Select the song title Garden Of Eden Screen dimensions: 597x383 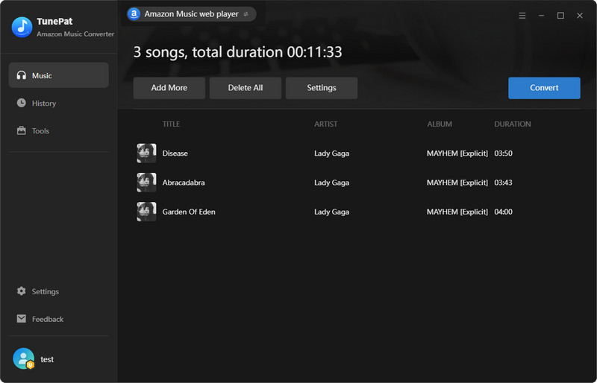[189, 212]
